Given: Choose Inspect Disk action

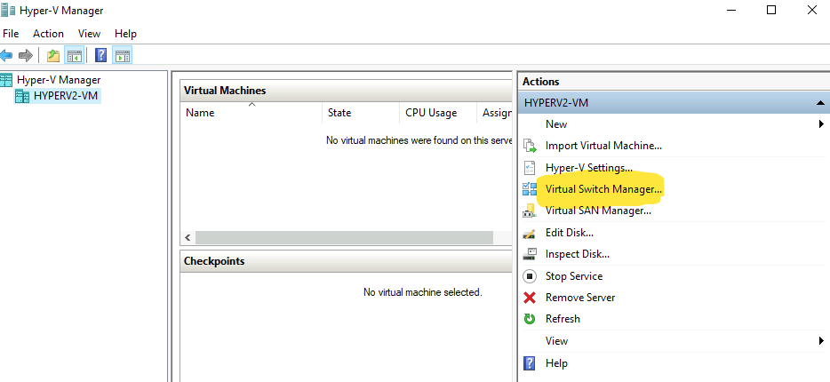Looking at the screenshot, I should (x=578, y=254).
